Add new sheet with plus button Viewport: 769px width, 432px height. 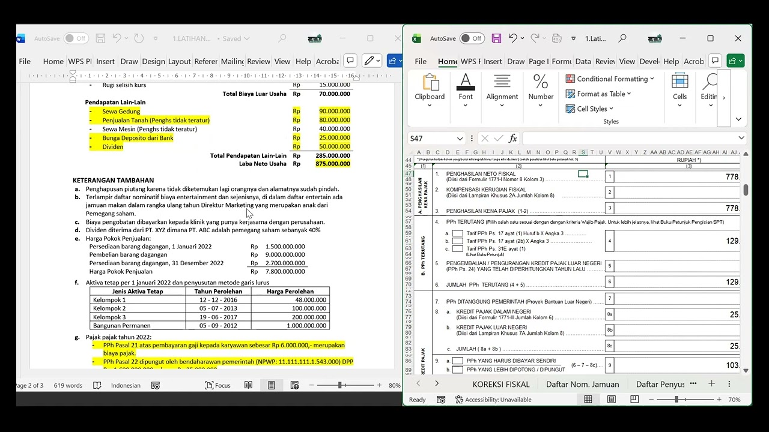711,383
